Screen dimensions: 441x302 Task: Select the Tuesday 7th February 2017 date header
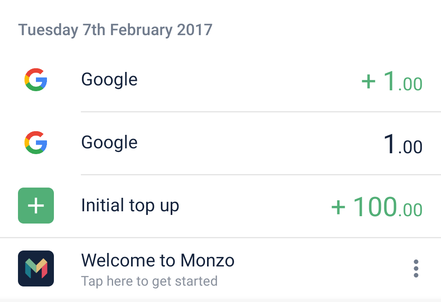[115, 30]
